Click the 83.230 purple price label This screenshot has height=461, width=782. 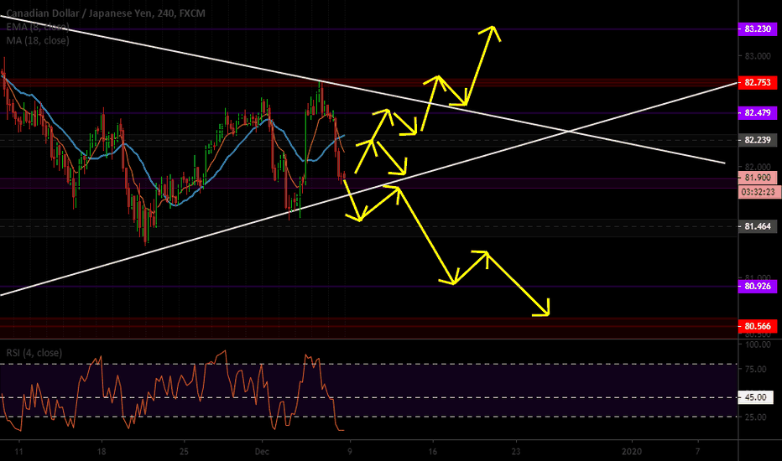pyautogui.click(x=758, y=28)
